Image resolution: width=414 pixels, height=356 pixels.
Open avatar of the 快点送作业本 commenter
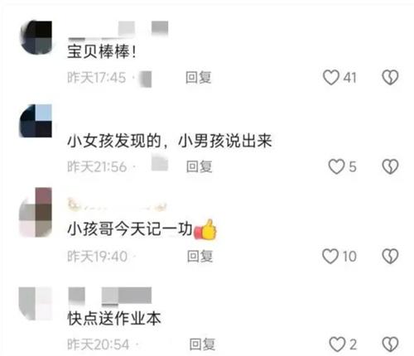click(x=36, y=304)
